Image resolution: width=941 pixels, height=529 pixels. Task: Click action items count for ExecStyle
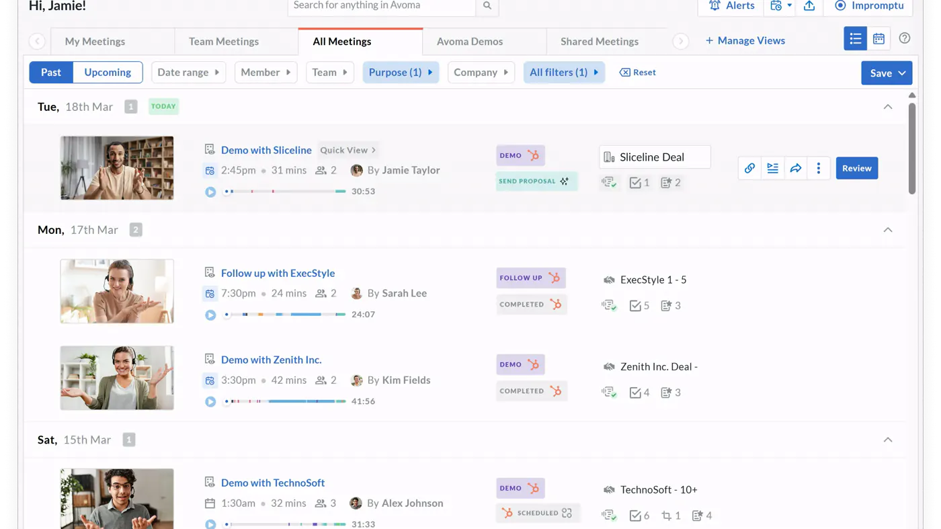click(x=639, y=306)
